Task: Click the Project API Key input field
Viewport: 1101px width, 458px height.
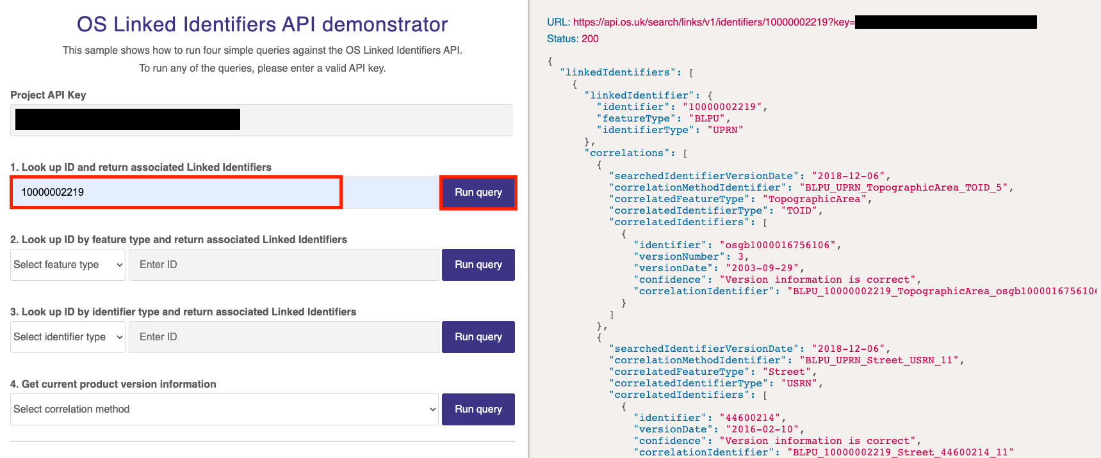Action: (261, 120)
